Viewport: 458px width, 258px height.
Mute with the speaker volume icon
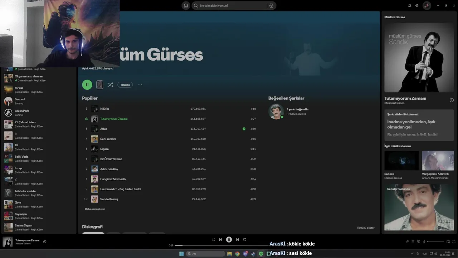pyautogui.click(x=424, y=242)
